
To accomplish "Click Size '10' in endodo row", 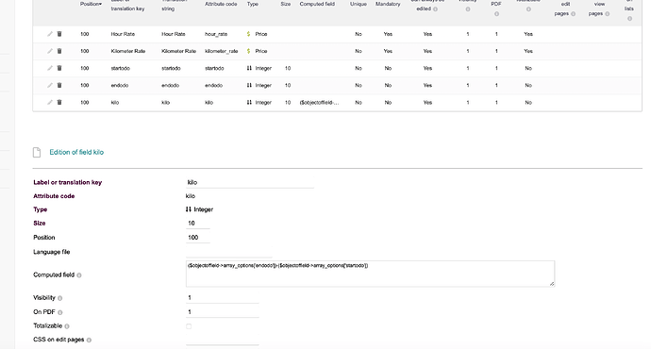I will click(288, 85).
